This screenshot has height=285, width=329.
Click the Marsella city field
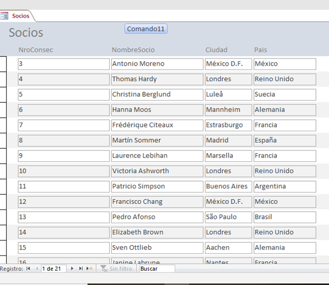pos(228,156)
